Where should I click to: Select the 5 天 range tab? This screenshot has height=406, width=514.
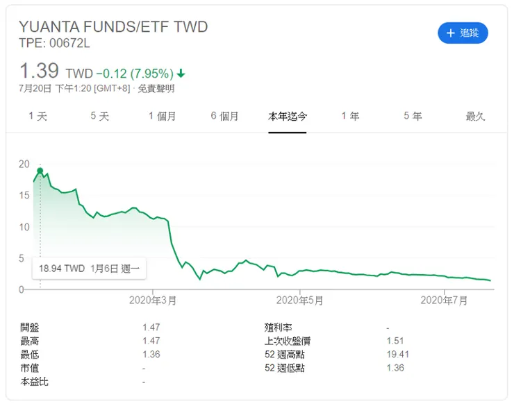pos(99,116)
